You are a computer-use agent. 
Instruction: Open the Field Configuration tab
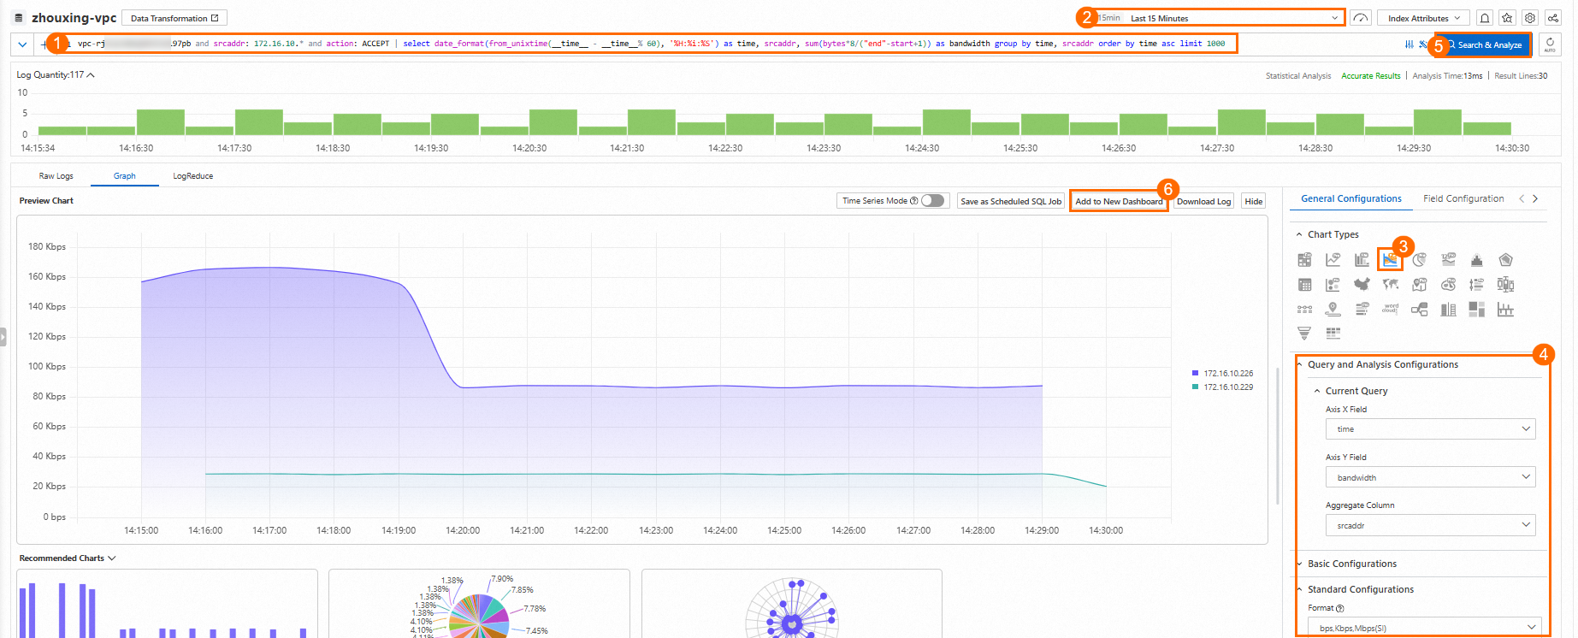[x=1463, y=199]
